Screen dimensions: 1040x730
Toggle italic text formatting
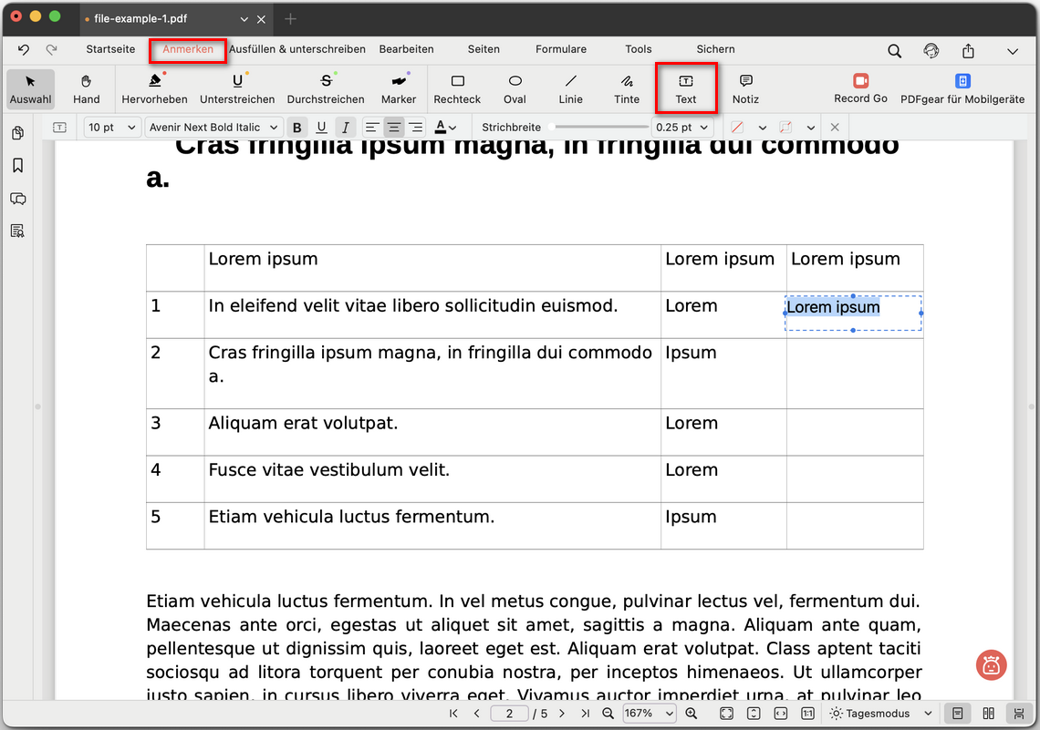[345, 128]
